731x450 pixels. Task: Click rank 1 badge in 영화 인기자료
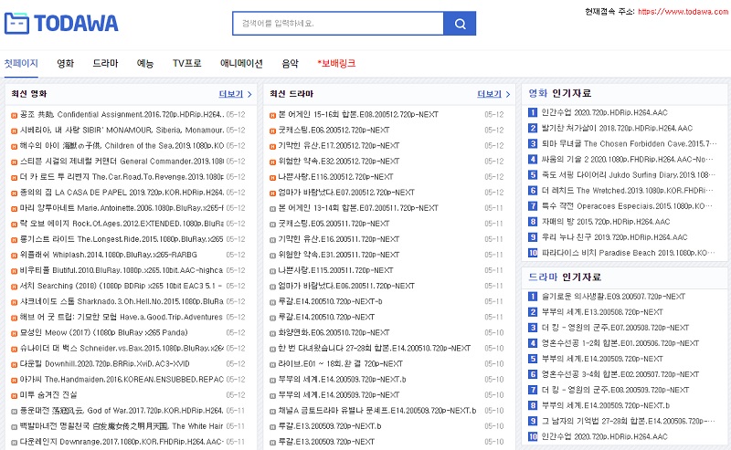[533, 112]
